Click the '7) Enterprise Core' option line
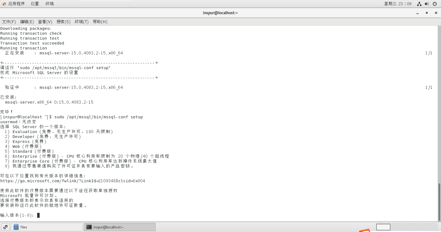This screenshot has width=441, height=232. click(81, 161)
